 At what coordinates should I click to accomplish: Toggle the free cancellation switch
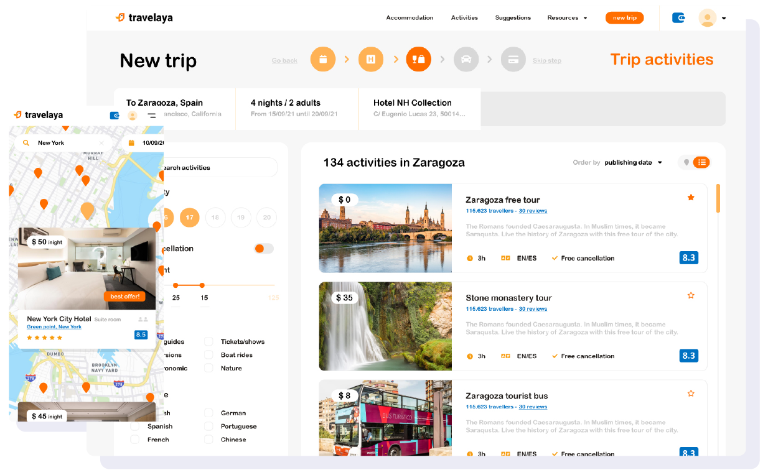click(263, 249)
